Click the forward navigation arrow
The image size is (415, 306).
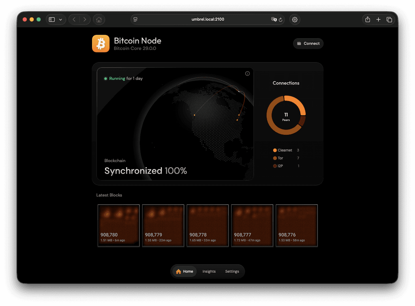tap(85, 19)
